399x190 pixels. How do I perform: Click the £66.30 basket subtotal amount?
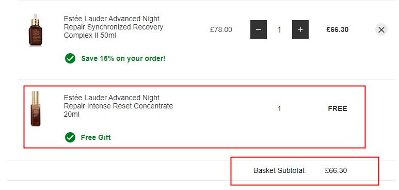coord(336,170)
